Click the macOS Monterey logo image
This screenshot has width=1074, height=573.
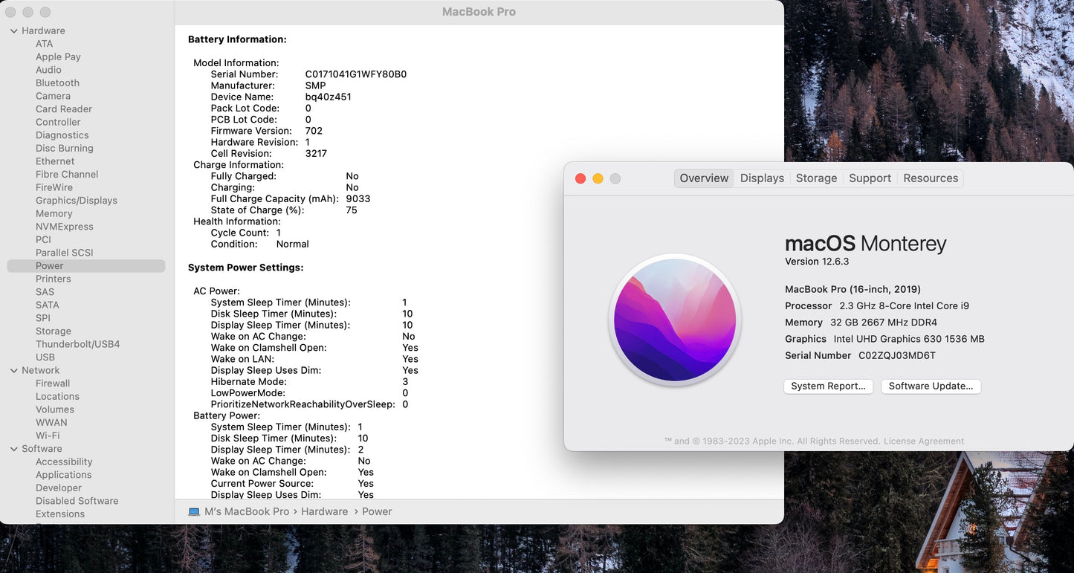tap(675, 320)
